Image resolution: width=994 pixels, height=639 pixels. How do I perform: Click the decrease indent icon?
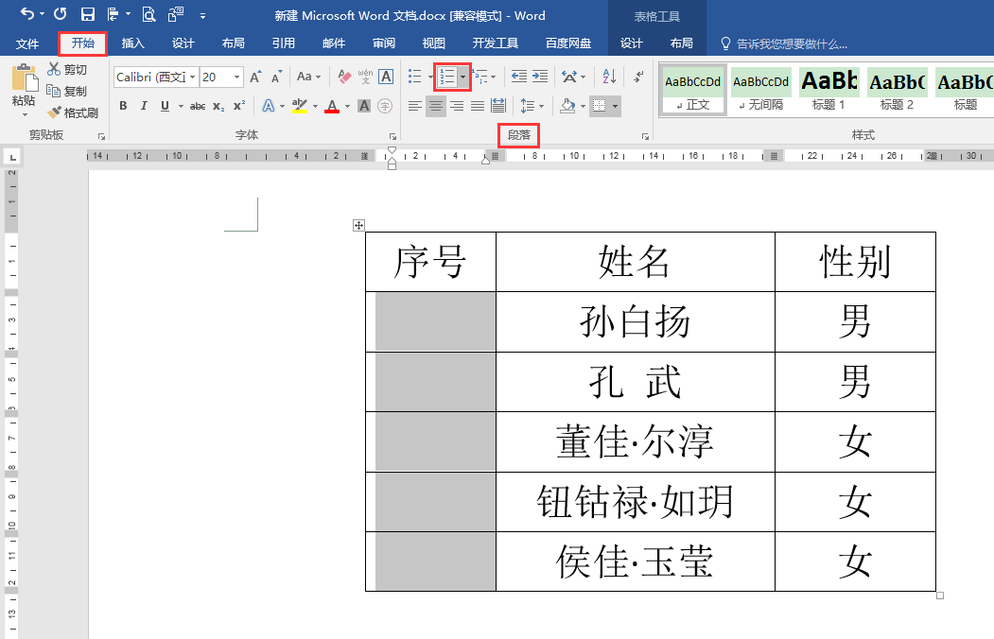[519, 77]
